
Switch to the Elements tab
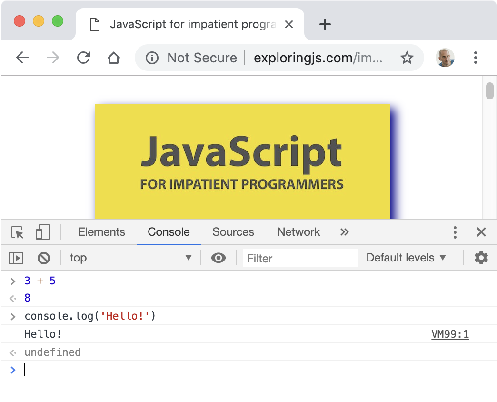pos(101,232)
